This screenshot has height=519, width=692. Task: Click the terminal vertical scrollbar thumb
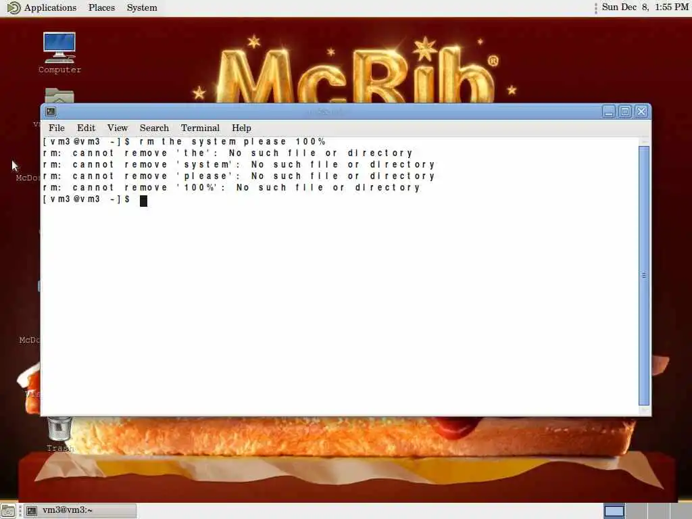tap(644, 276)
